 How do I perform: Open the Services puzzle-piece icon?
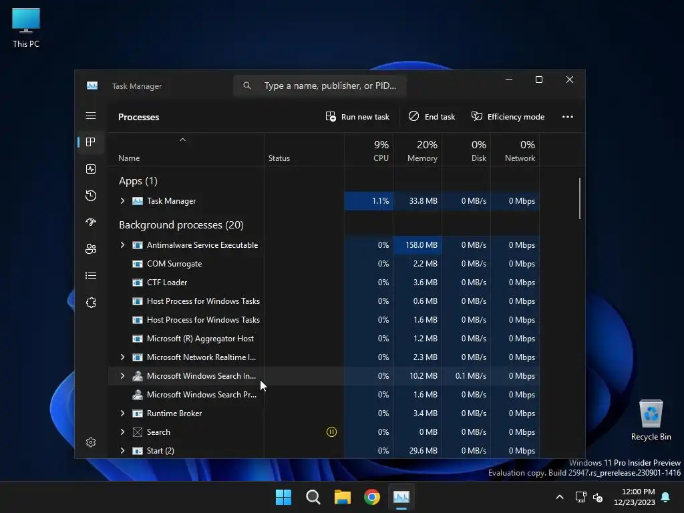point(91,303)
